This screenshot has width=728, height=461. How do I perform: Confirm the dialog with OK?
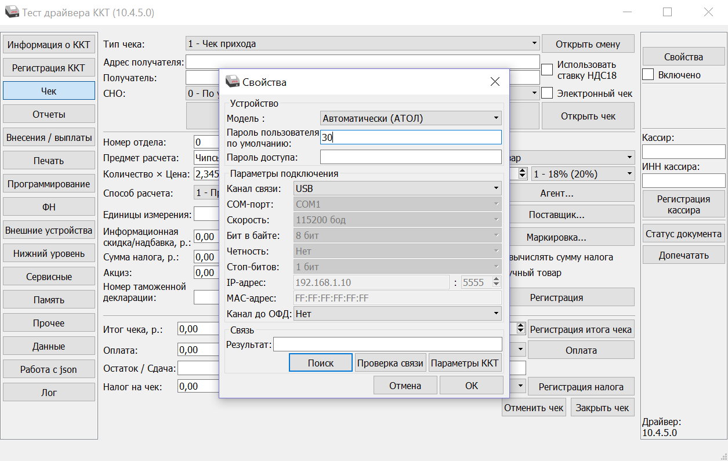[x=472, y=386]
